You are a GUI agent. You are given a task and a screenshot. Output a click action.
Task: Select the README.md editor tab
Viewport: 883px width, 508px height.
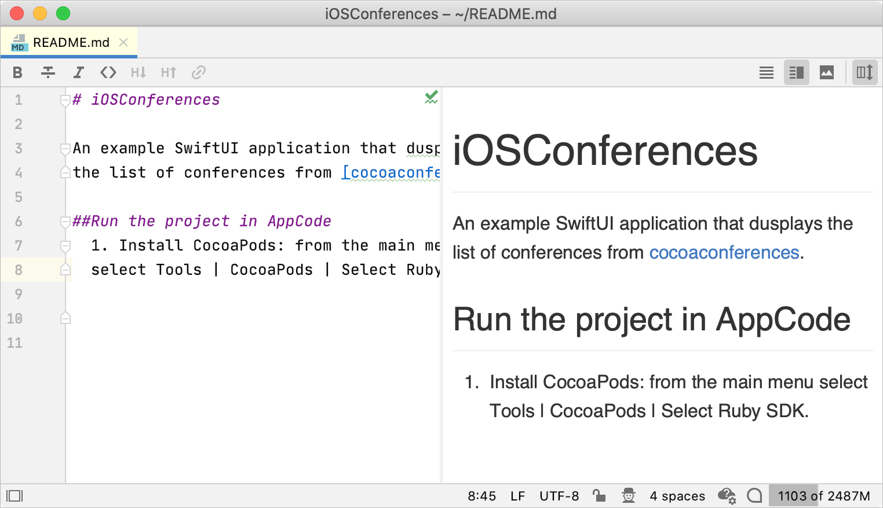tap(68, 42)
